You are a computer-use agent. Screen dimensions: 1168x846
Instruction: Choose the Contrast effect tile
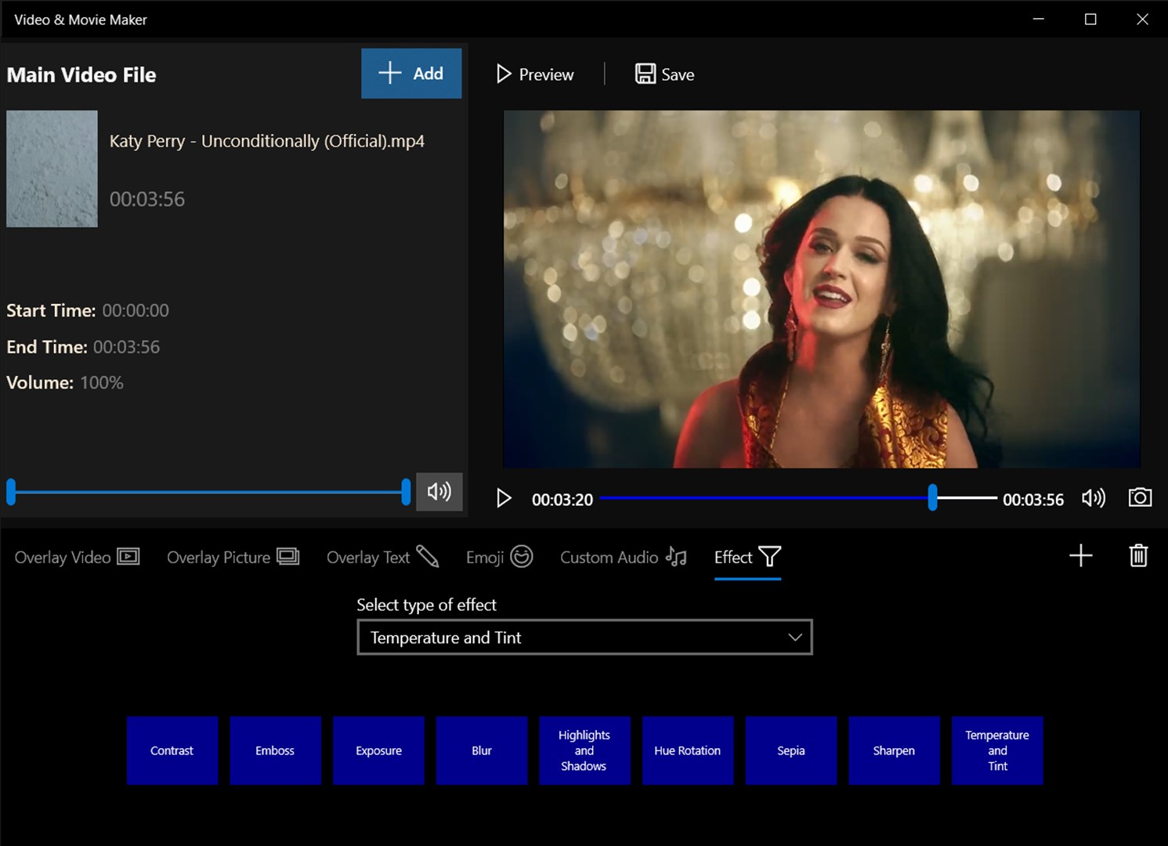coord(172,750)
